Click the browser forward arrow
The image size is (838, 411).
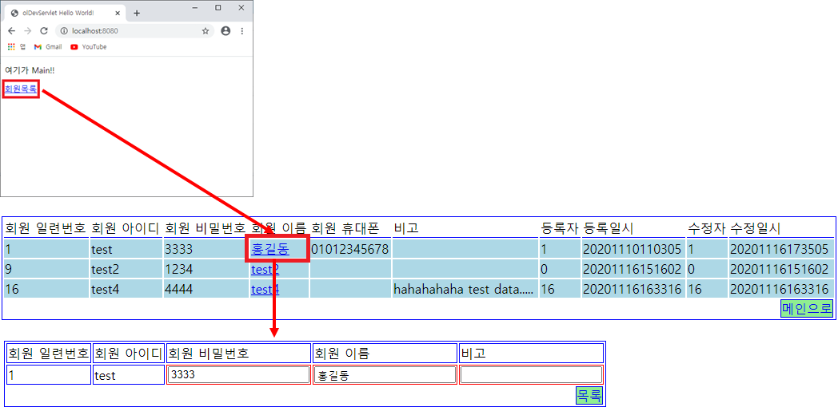pos(28,31)
